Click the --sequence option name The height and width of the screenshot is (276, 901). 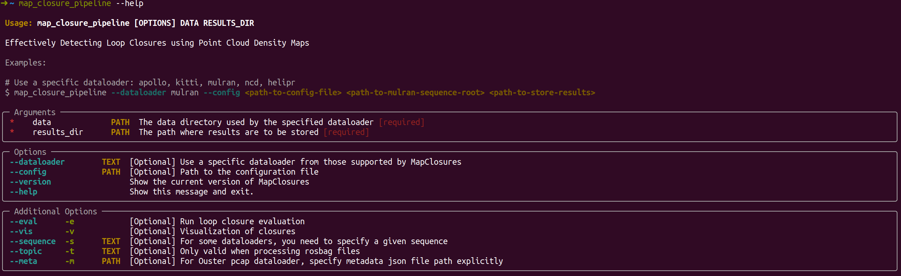pyautogui.click(x=33, y=241)
